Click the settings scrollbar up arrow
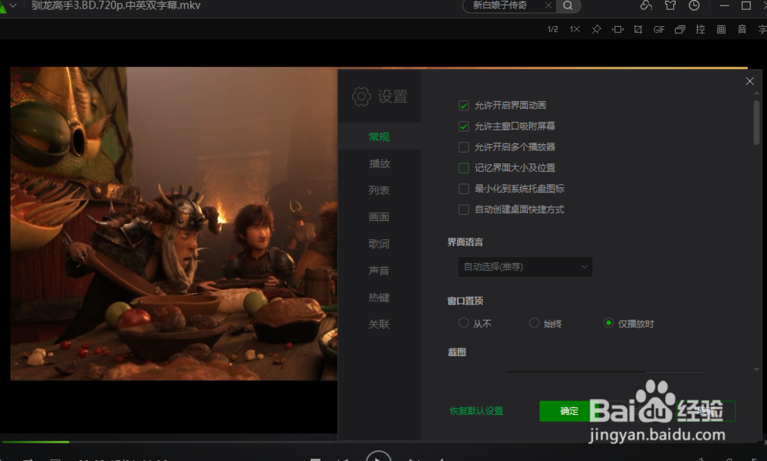The width and height of the screenshot is (767, 461). click(756, 93)
